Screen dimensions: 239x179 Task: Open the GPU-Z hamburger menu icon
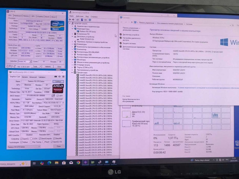(x=63, y=77)
